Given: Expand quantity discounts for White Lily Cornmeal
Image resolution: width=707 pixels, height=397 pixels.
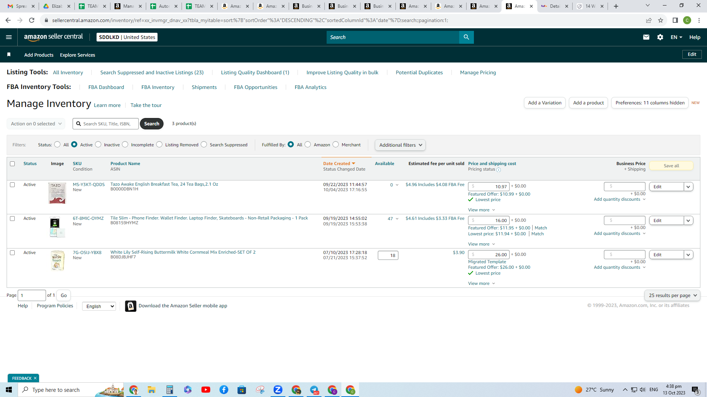Looking at the screenshot, I should click(x=620, y=267).
